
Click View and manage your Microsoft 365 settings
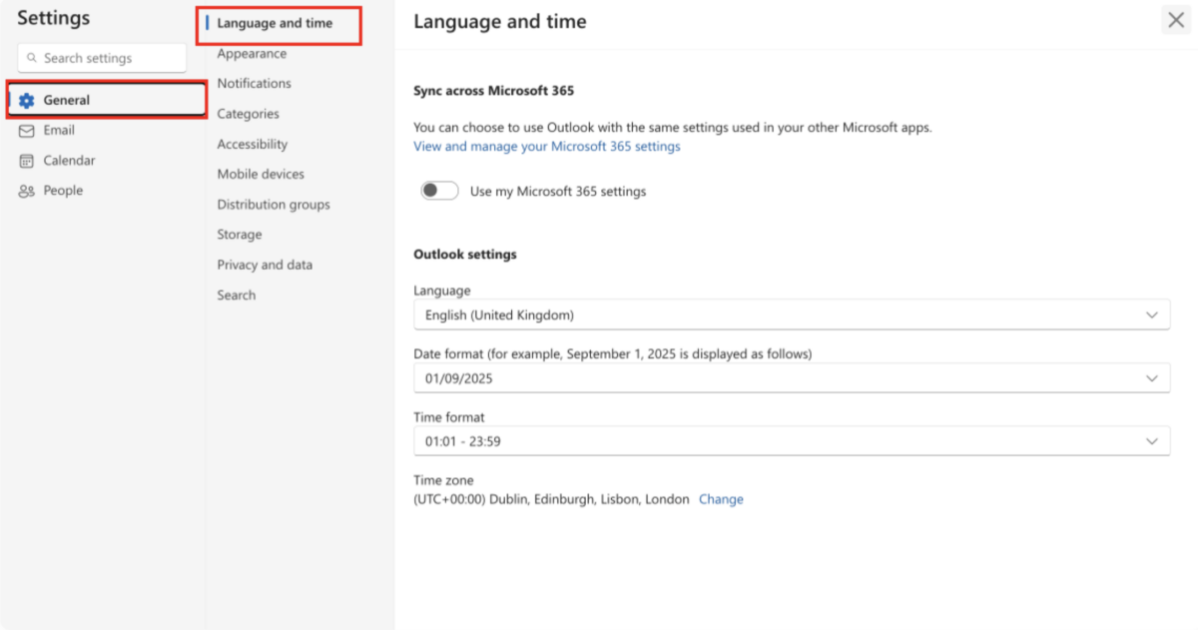pyautogui.click(x=546, y=146)
